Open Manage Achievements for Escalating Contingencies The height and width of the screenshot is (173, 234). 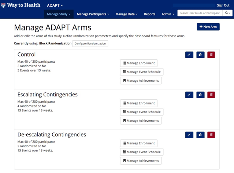[141, 121]
